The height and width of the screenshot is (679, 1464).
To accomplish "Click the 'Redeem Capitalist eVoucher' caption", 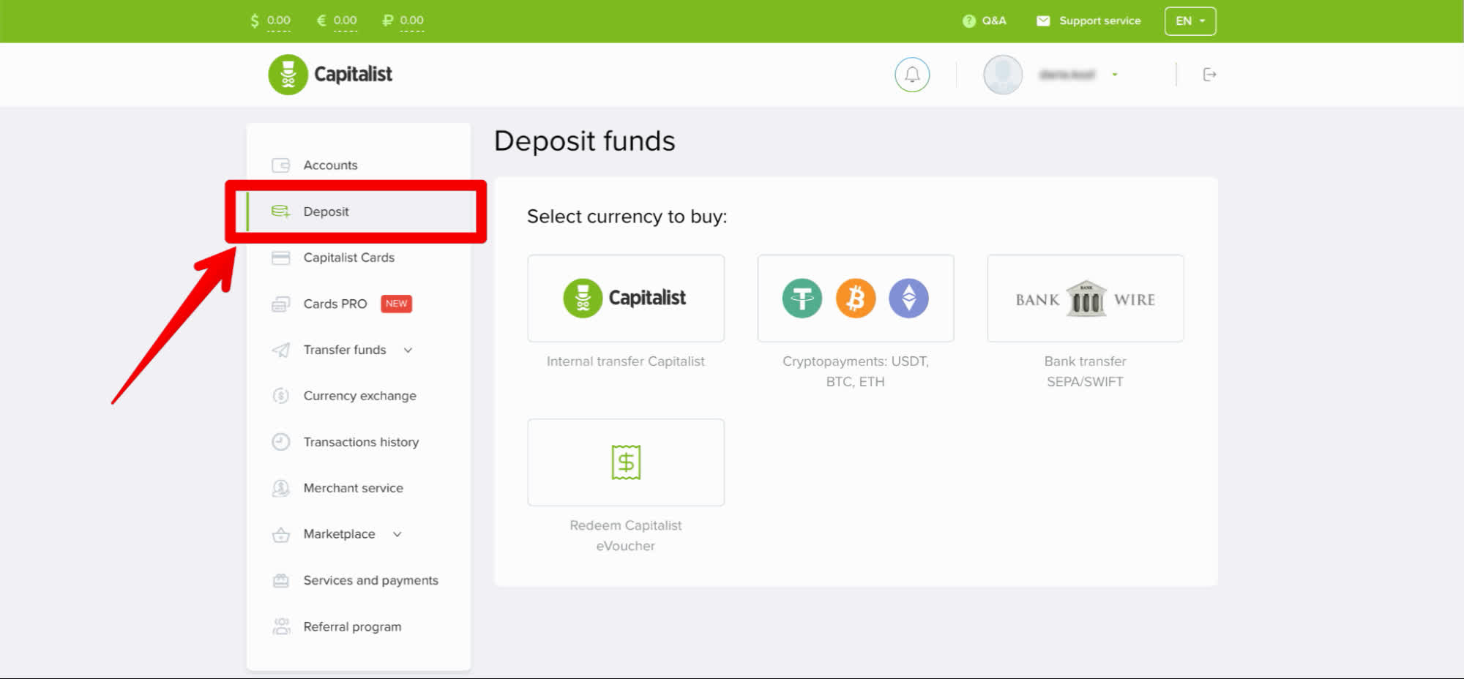I will [x=626, y=536].
